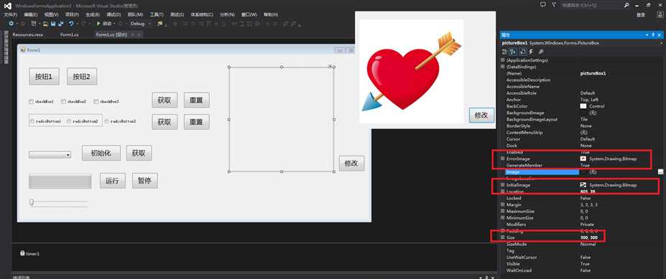This screenshot has height=279, width=666.
Task: Click the BackColor white color swatch
Action: (583, 106)
